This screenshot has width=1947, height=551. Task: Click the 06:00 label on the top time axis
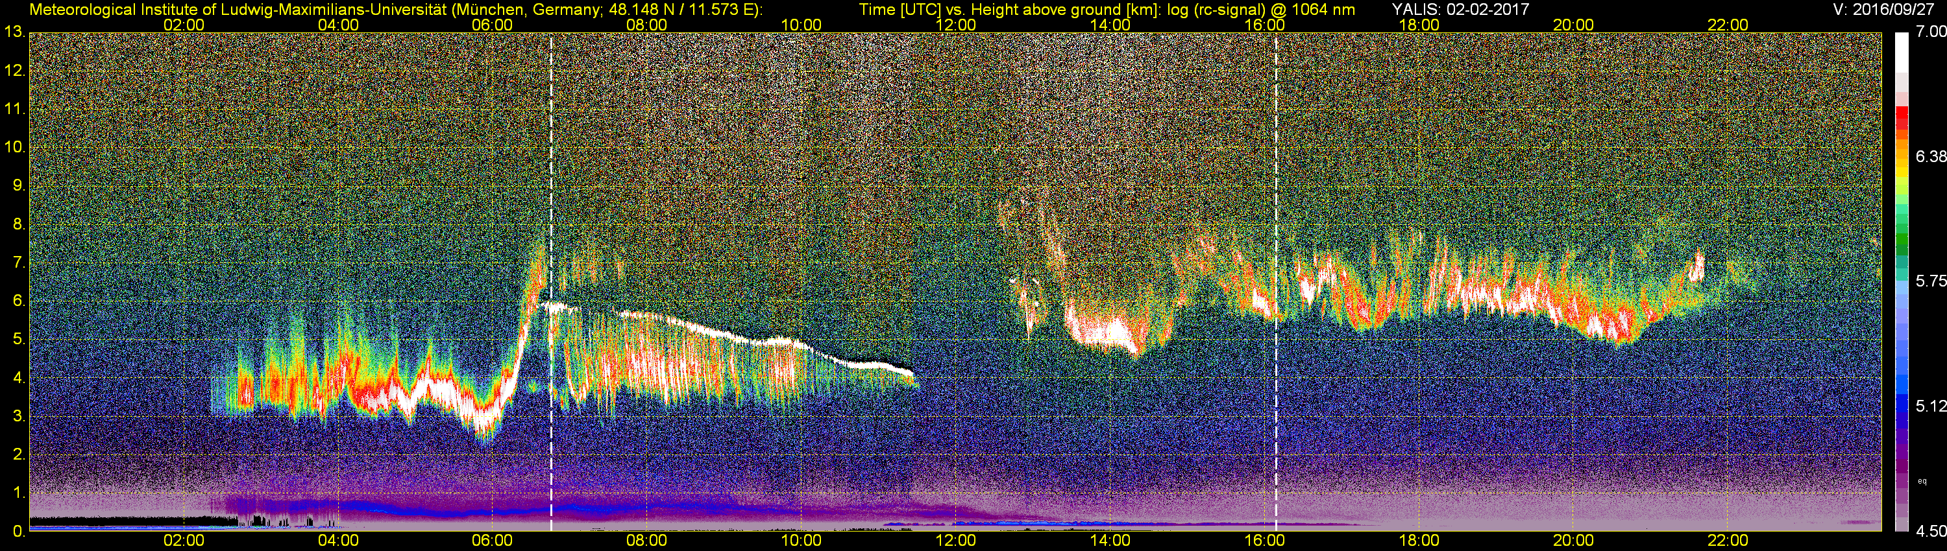492,25
